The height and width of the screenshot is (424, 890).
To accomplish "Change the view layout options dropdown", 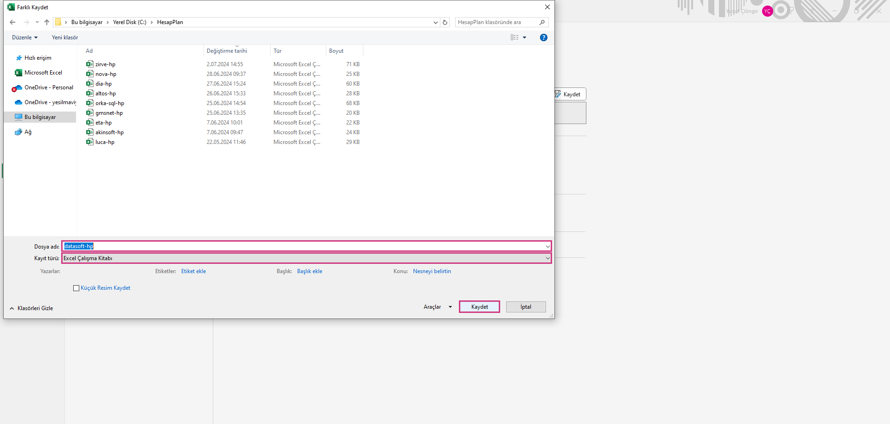I will 524,37.
